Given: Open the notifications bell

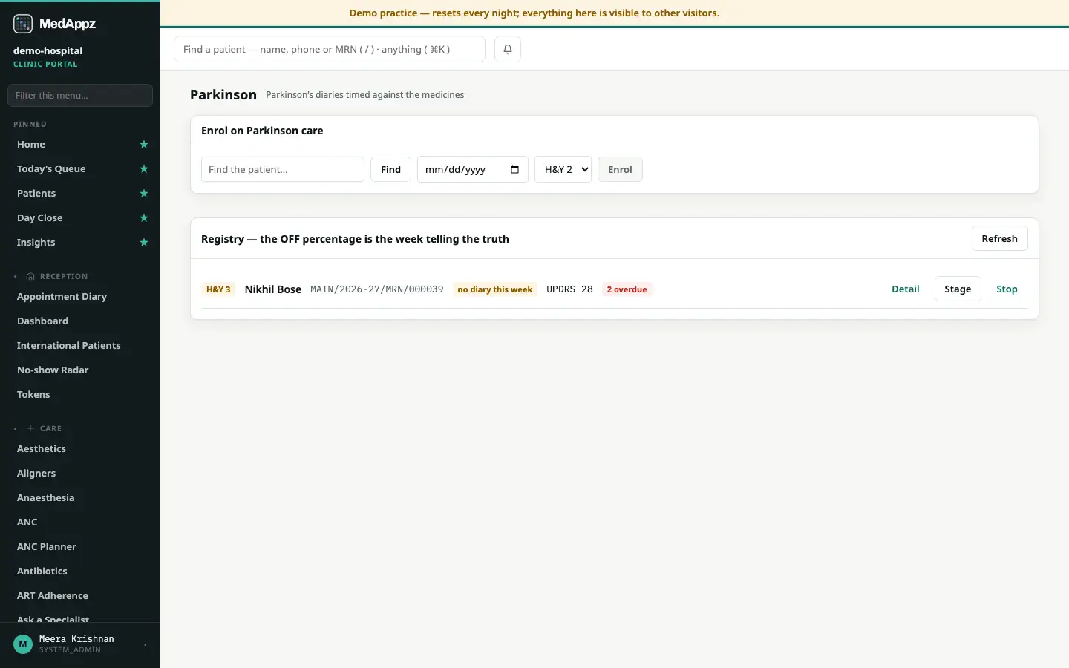Looking at the screenshot, I should (508, 49).
